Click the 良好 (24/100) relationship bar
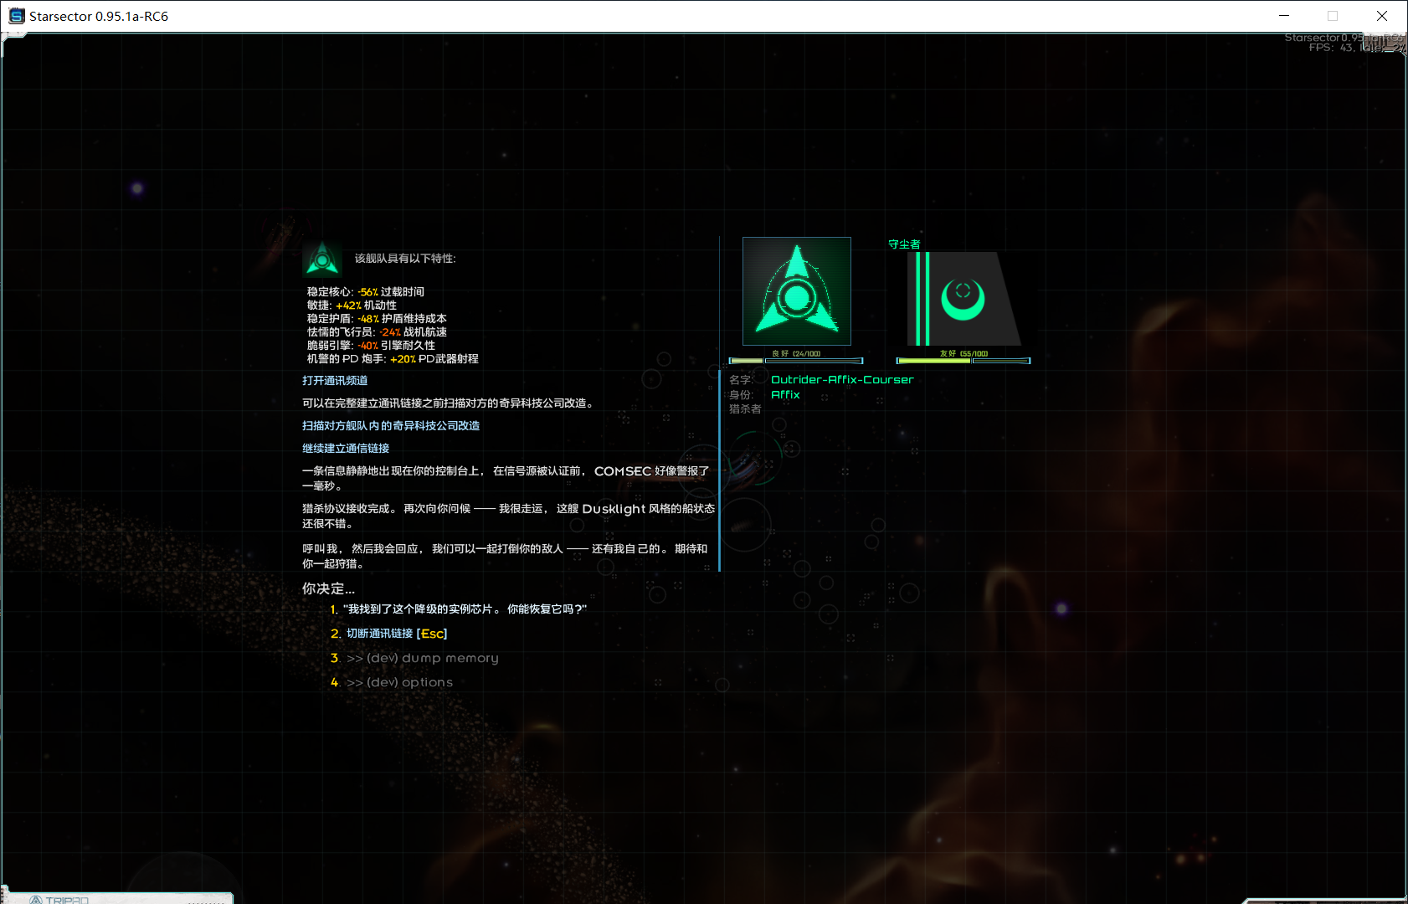 [795, 360]
